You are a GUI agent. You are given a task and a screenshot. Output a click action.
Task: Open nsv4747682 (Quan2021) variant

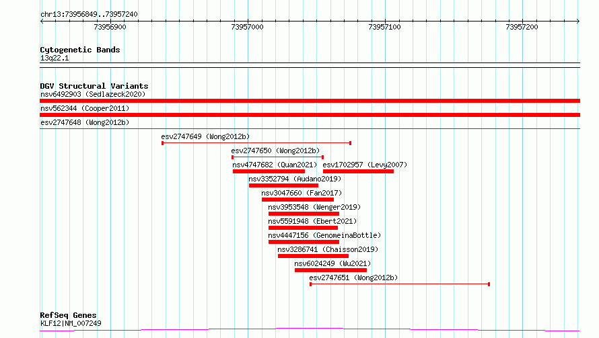click(x=275, y=165)
